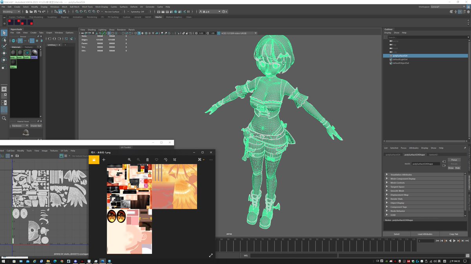
Task: Click the Focus button in Attribute Editor
Action: [454, 160]
